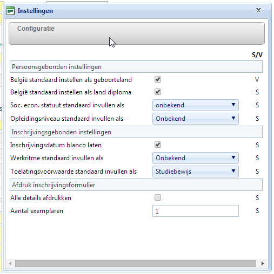
Task: Toggle België standaard als geboorteland checkbox
Action: point(158,79)
